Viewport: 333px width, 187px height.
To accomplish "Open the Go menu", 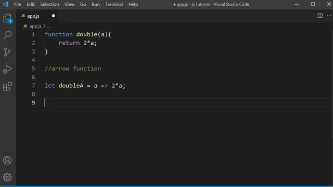I will pos(83,5).
